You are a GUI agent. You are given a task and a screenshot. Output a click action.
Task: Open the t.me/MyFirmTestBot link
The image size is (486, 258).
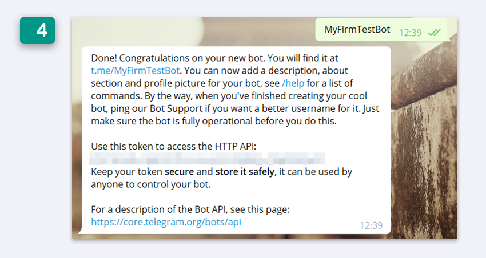[135, 71]
